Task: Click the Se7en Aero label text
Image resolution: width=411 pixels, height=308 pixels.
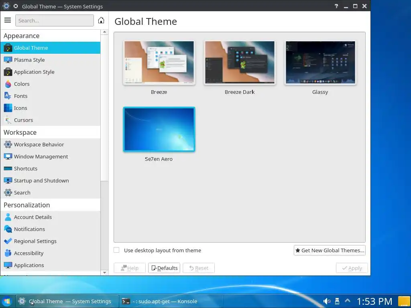Action: pyautogui.click(x=159, y=159)
